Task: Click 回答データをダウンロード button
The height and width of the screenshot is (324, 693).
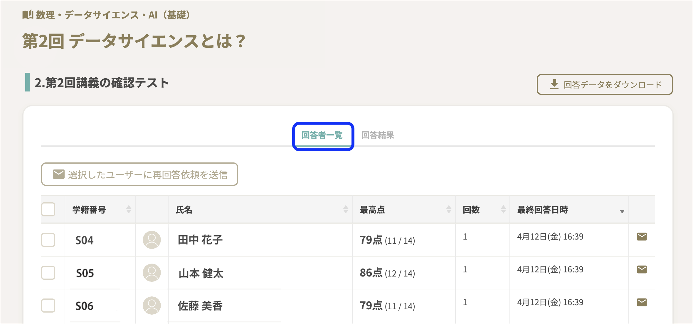Action: 605,84
